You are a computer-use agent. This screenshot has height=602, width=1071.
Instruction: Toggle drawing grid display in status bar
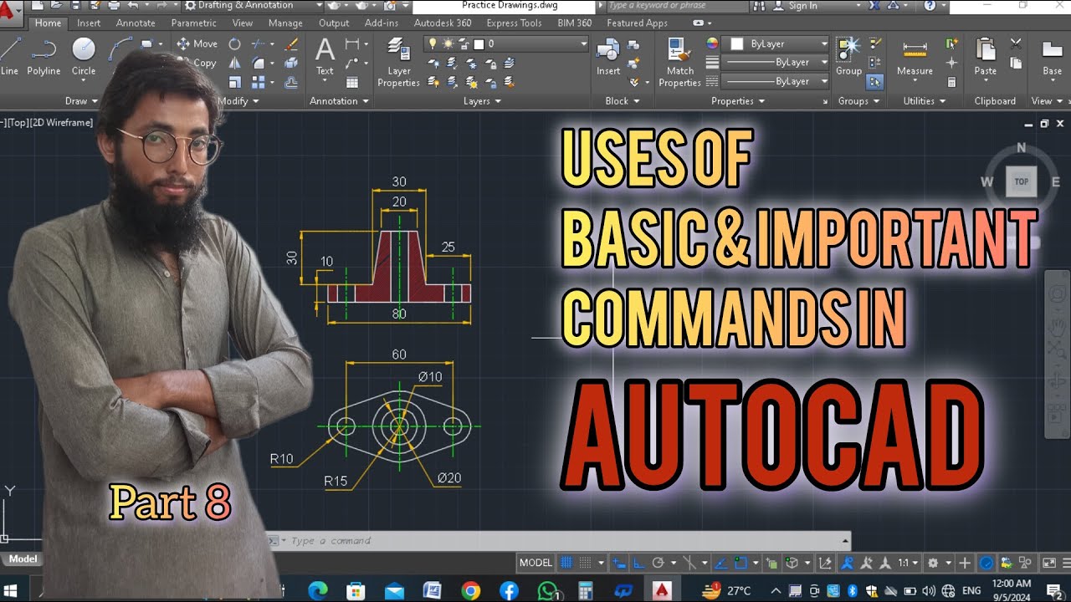pyautogui.click(x=566, y=563)
